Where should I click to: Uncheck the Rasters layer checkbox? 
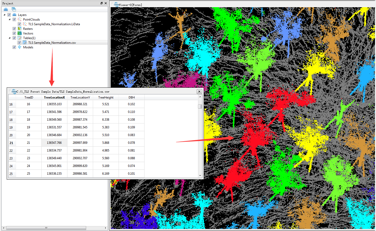click(x=14, y=29)
